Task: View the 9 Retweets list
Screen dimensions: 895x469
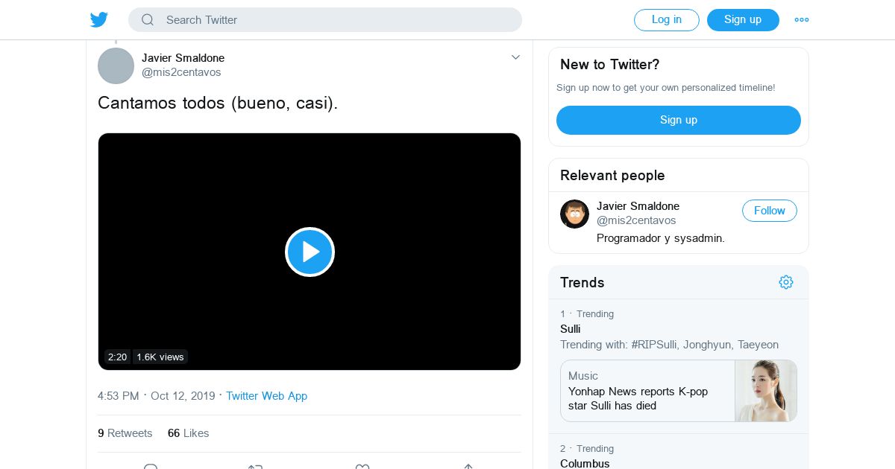Action: pos(125,433)
